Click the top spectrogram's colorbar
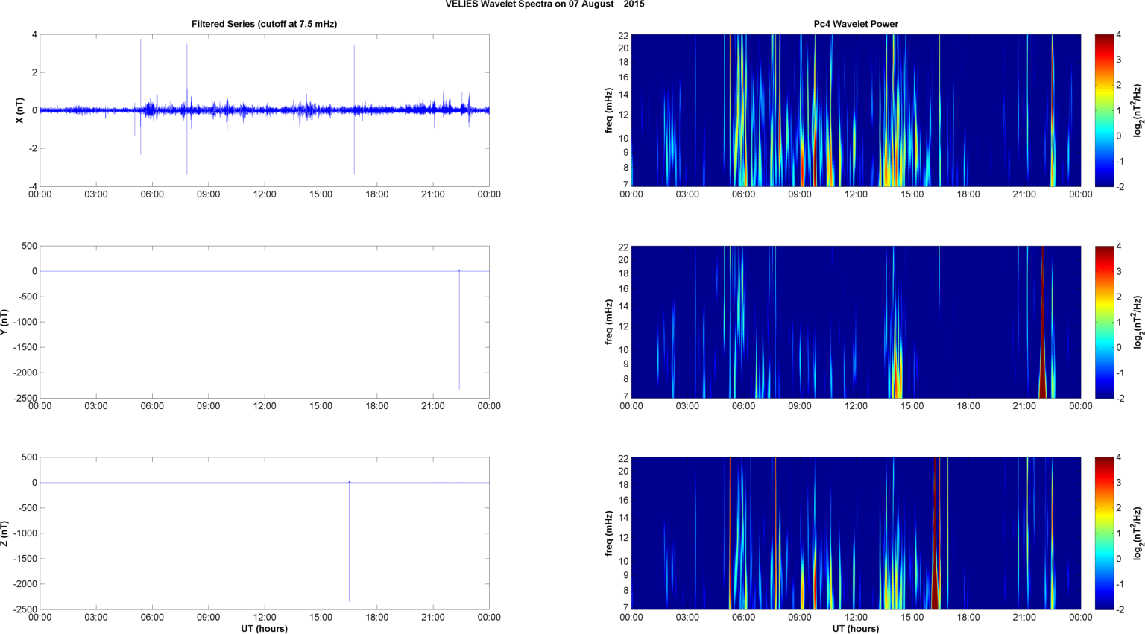Image resolution: width=1145 pixels, height=634 pixels. (x=1104, y=110)
